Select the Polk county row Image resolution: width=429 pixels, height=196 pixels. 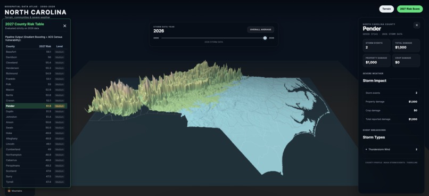click(x=36, y=84)
